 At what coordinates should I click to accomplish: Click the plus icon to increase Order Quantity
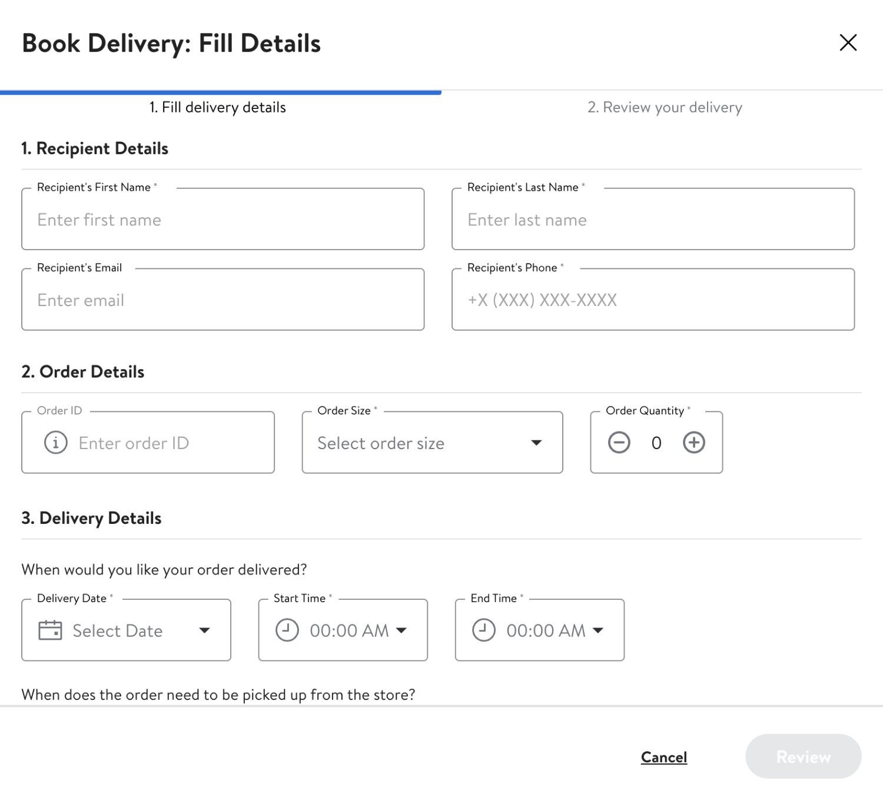(693, 443)
